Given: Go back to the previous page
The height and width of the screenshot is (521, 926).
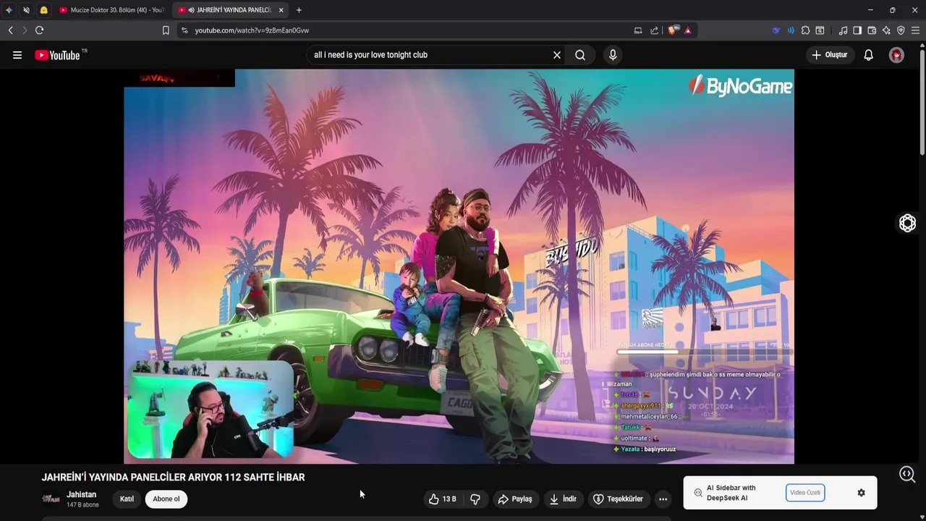Looking at the screenshot, I should (x=10, y=30).
